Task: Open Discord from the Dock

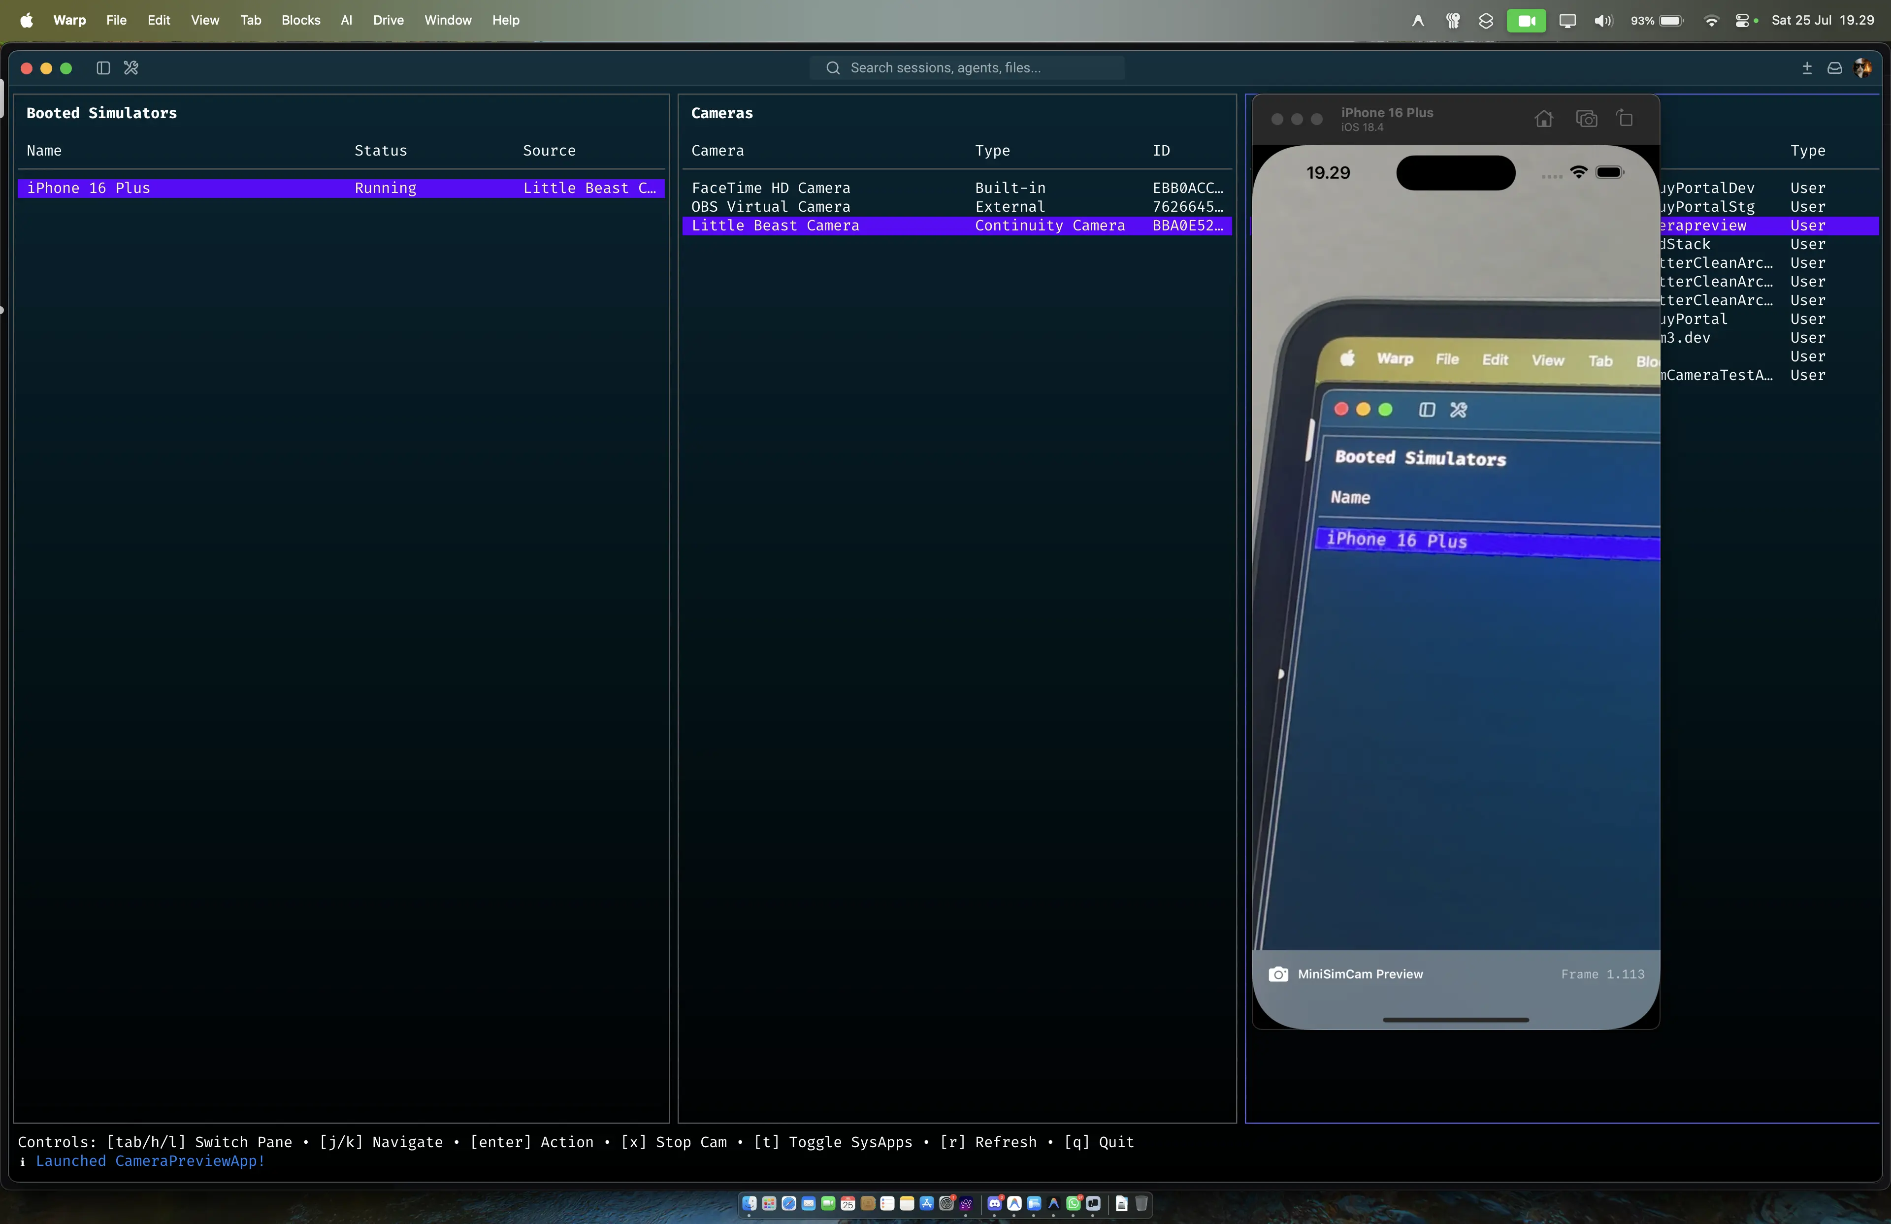Action: click(995, 1203)
